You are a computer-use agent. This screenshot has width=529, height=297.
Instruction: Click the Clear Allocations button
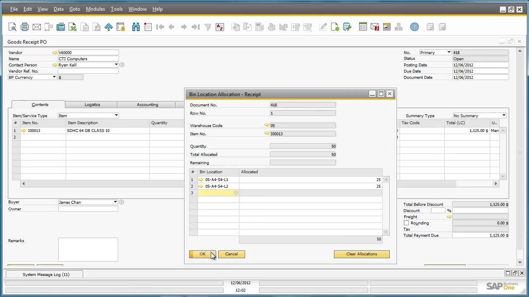[x=362, y=254]
